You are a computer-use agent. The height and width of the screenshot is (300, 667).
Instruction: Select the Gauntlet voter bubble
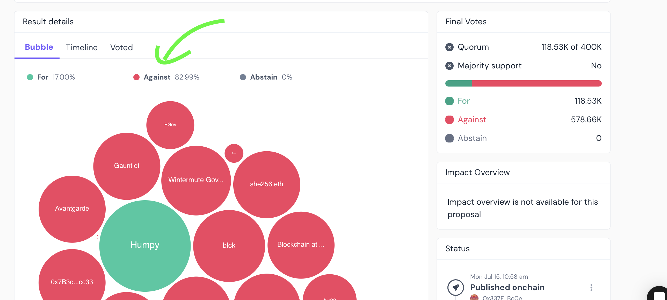pos(127,166)
